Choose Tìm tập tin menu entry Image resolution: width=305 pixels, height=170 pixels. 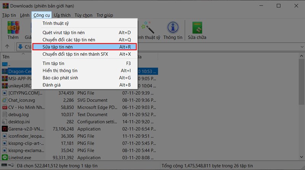click(85, 63)
